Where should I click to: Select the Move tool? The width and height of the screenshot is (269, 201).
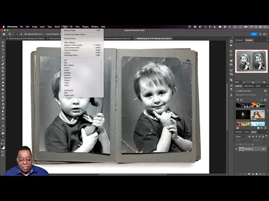click(3, 42)
